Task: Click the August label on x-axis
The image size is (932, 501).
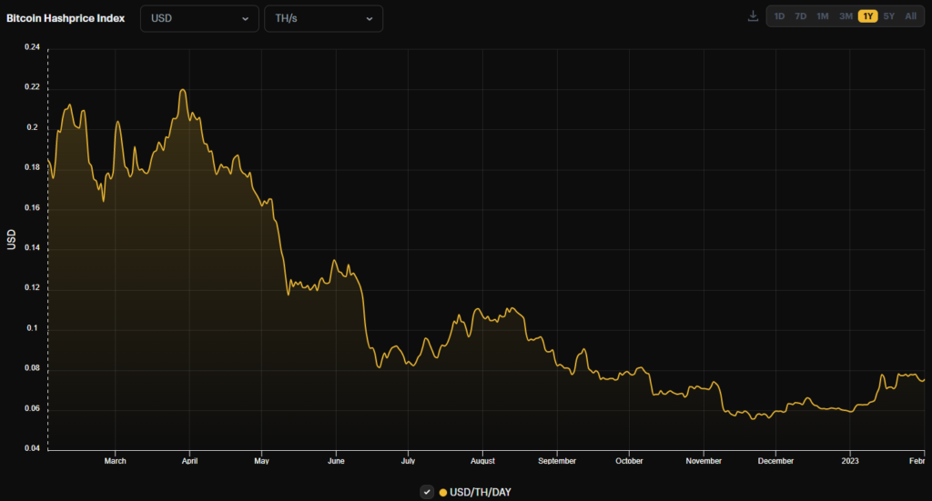Action: [x=482, y=461]
